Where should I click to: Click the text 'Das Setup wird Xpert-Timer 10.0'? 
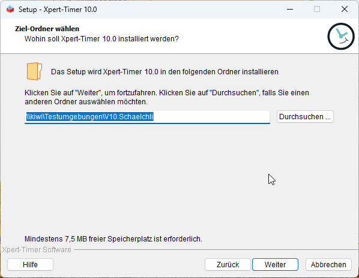104,72
